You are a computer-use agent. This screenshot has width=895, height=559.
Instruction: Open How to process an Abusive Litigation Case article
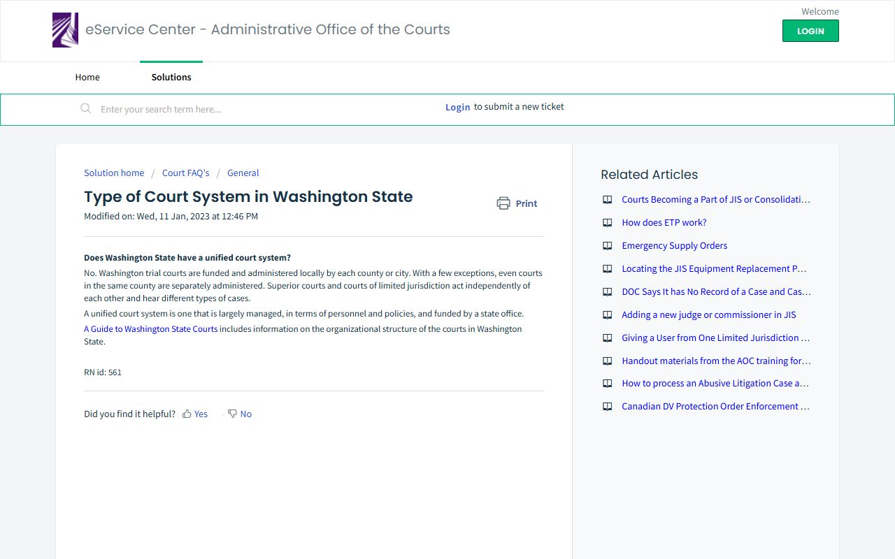point(715,384)
